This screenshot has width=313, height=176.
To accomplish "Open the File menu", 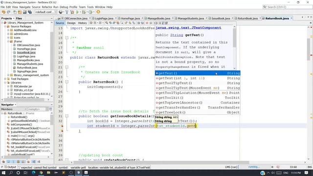I will pos(2,7).
